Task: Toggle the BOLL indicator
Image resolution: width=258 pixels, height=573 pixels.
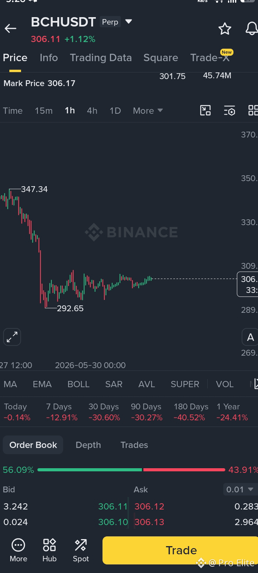Action: click(78, 384)
